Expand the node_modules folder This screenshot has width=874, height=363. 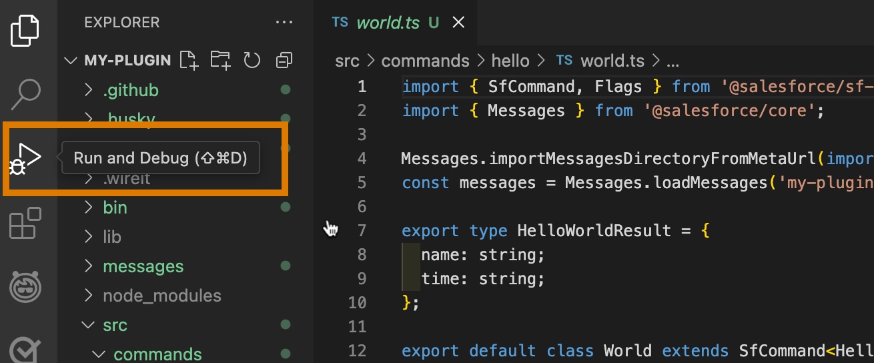pos(89,296)
